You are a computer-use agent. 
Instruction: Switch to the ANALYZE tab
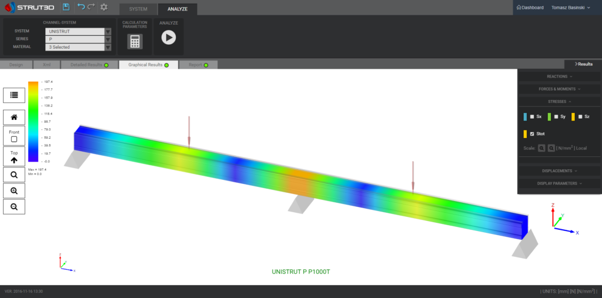[178, 9]
